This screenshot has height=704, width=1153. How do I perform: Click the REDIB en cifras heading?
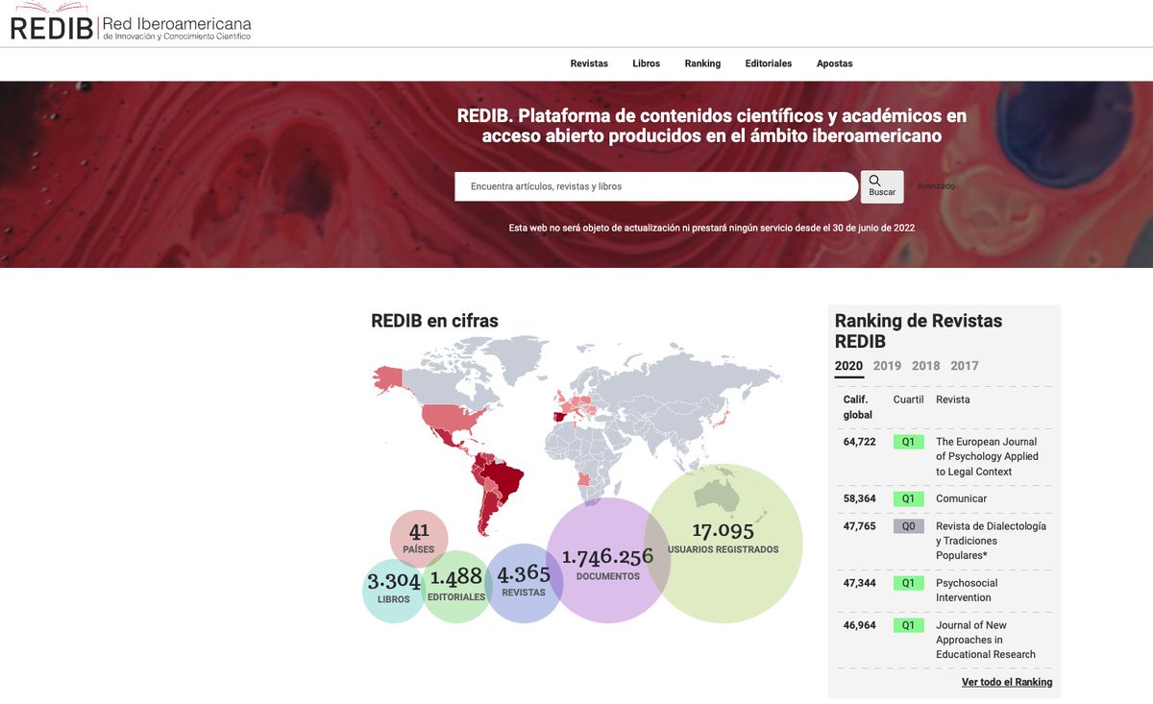[434, 321]
